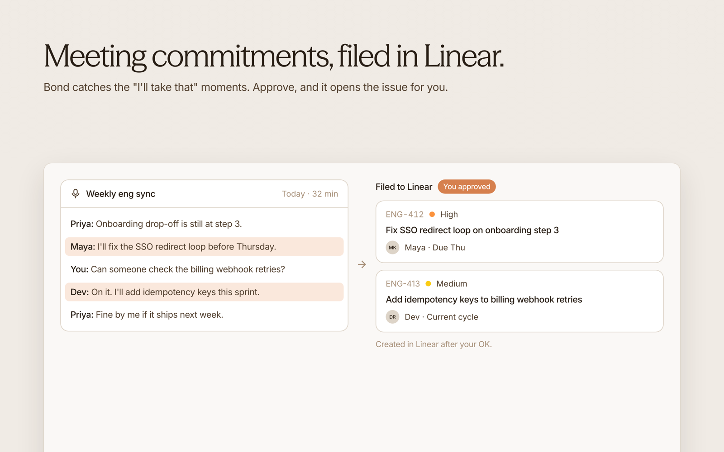724x452 pixels.
Task: Click the 'Meeting commitments, filed in Linear.' headline
Action: (274, 56)
